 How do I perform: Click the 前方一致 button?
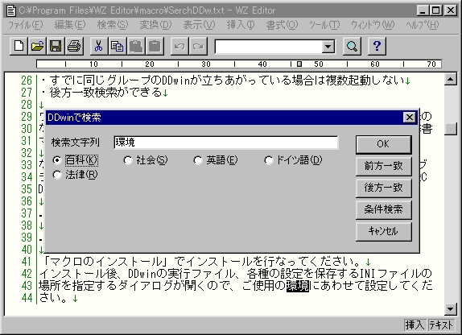(383, 166)
